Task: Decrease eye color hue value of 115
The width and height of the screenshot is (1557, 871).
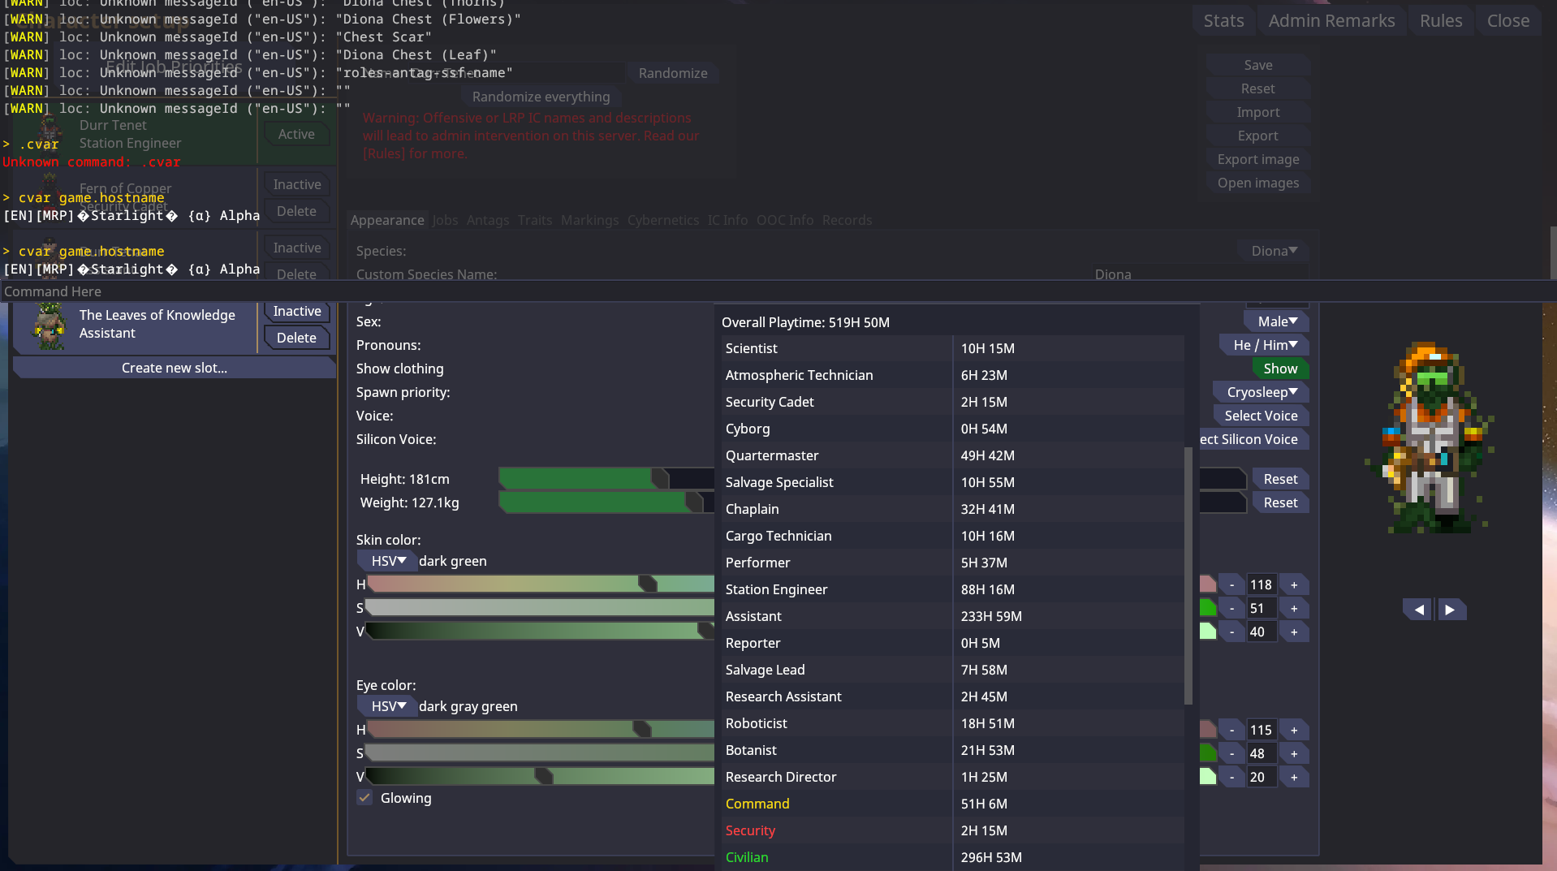Action: pos(1231,731)
